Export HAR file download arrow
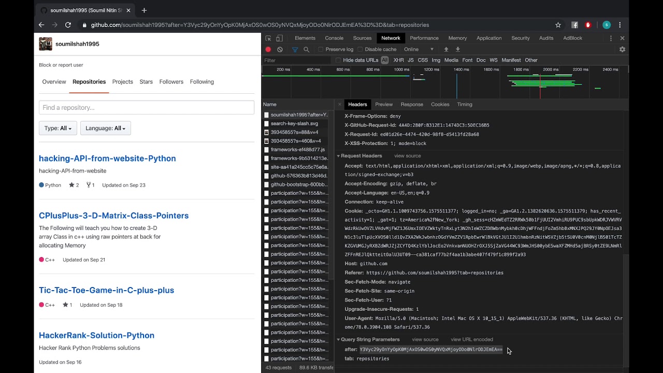Viewport: 663px width, 373px height. 458,50
